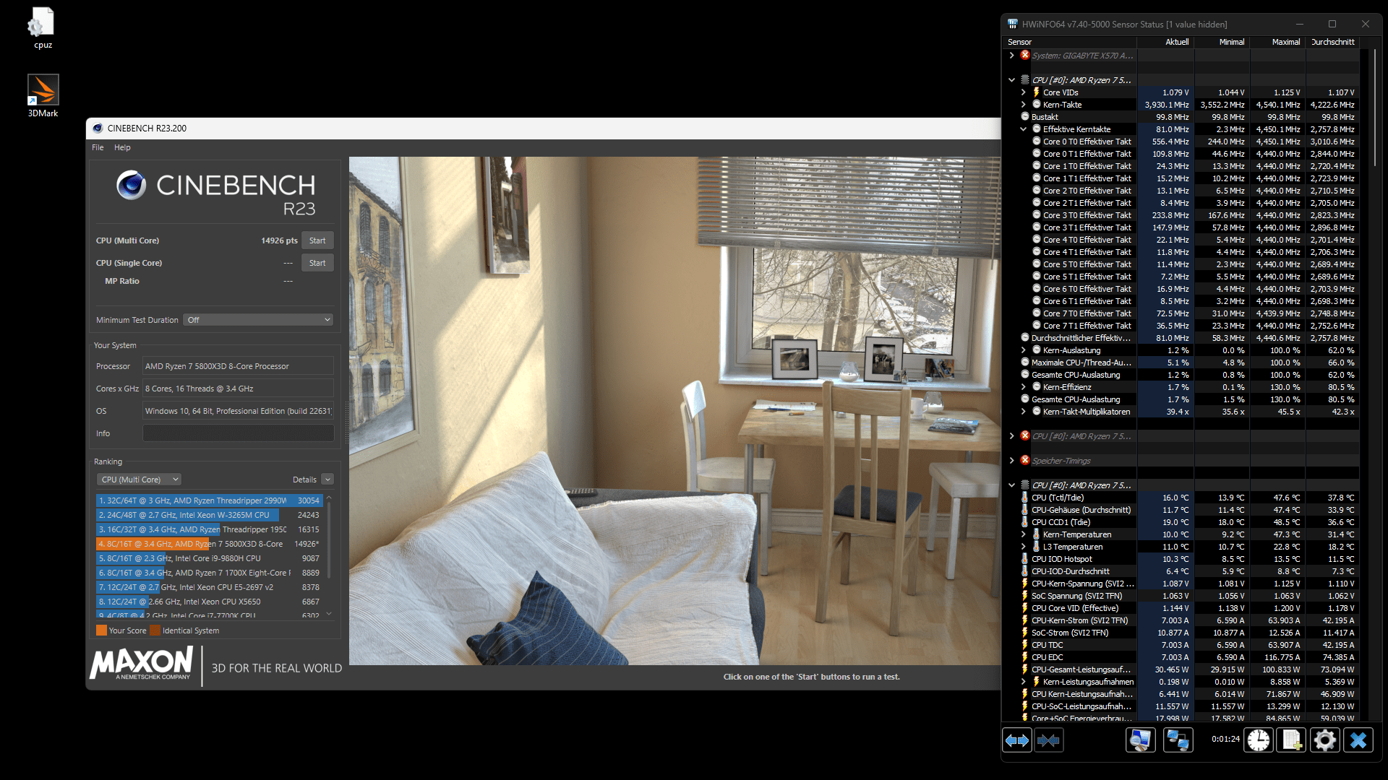Reset sensor timer with the clock icon

pyautogui.click(x=1259, y=740)
